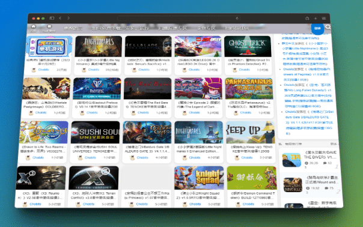Image resolution: width=363 pixels, height=227 pixels.
Task: Open the Ghost Trick game thumbnail
Action: point(248,46)
